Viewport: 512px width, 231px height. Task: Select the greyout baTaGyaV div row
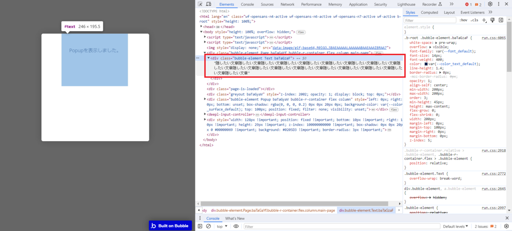(x=304, y=94)
